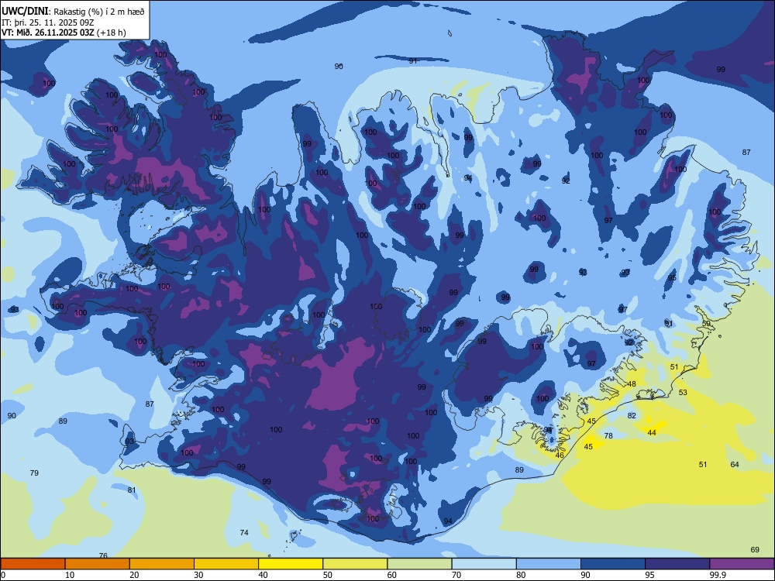Screen dimensions: 775x581
Task: Pick the dark blue 90–95 legend swatch
Action: [613, 564]
